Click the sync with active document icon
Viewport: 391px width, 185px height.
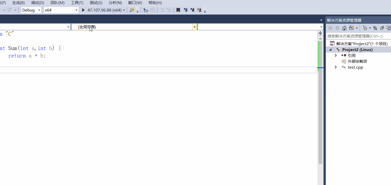375,28
